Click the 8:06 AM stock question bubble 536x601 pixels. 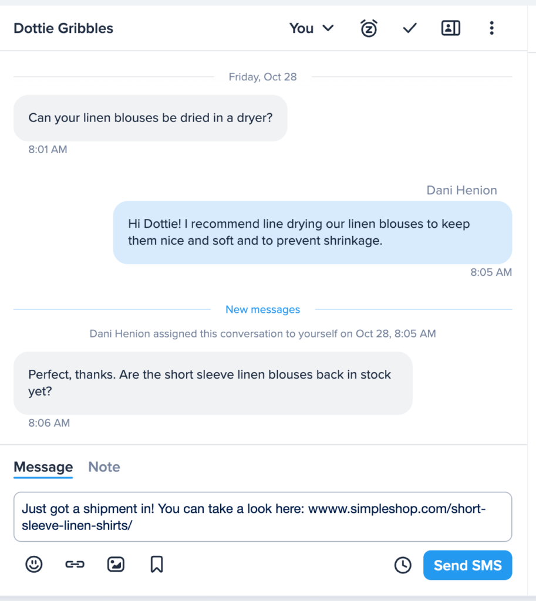point(212,382)
